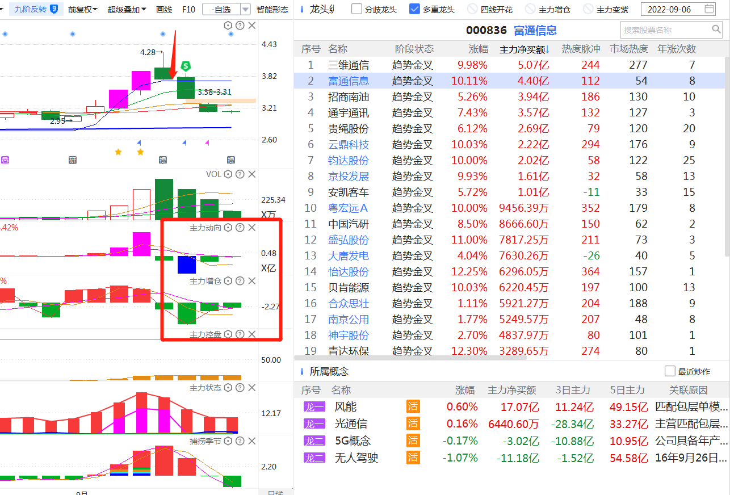The width and height of the screenshot is (730, 495).
Task: Click the 主力动向 panel help icon
Action: click(x=240, y=228)
